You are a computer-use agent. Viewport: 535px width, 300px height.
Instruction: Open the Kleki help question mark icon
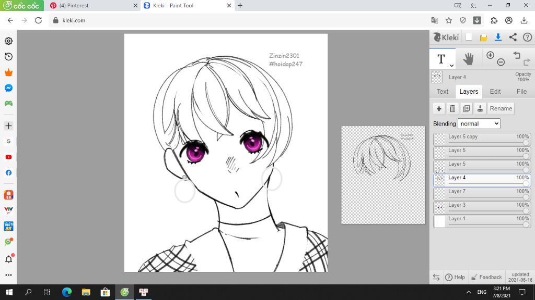point(528,37)
